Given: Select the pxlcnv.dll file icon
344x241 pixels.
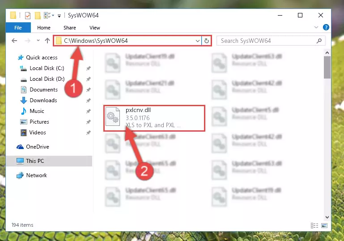Looking at the screenshot, I should click(x=113, y=116).
